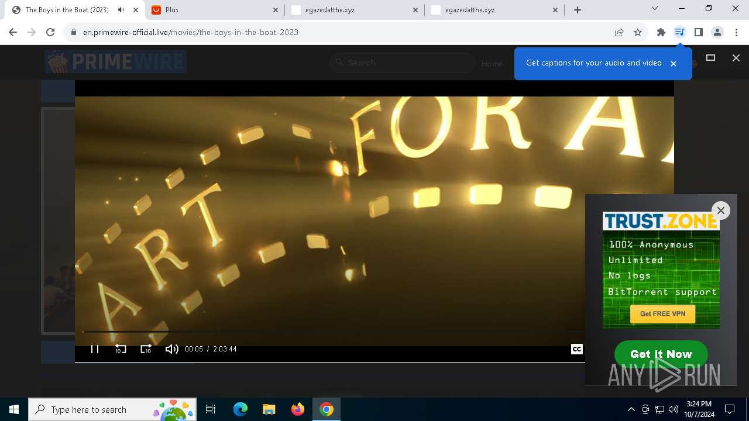Close the video overlay with X
Screen dimensions: 749x421
[x=736, y=57]
